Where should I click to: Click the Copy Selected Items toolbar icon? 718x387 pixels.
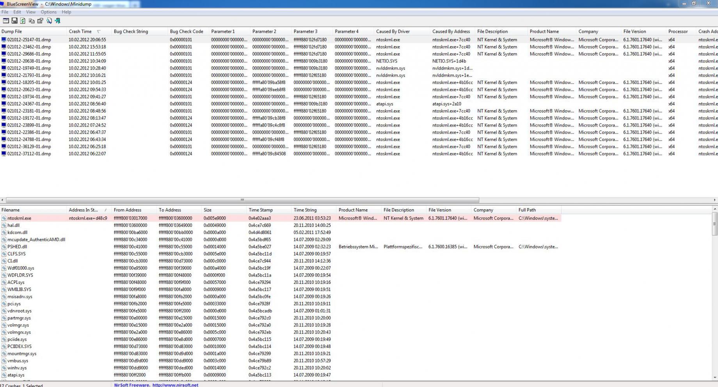tap(32, 21)
